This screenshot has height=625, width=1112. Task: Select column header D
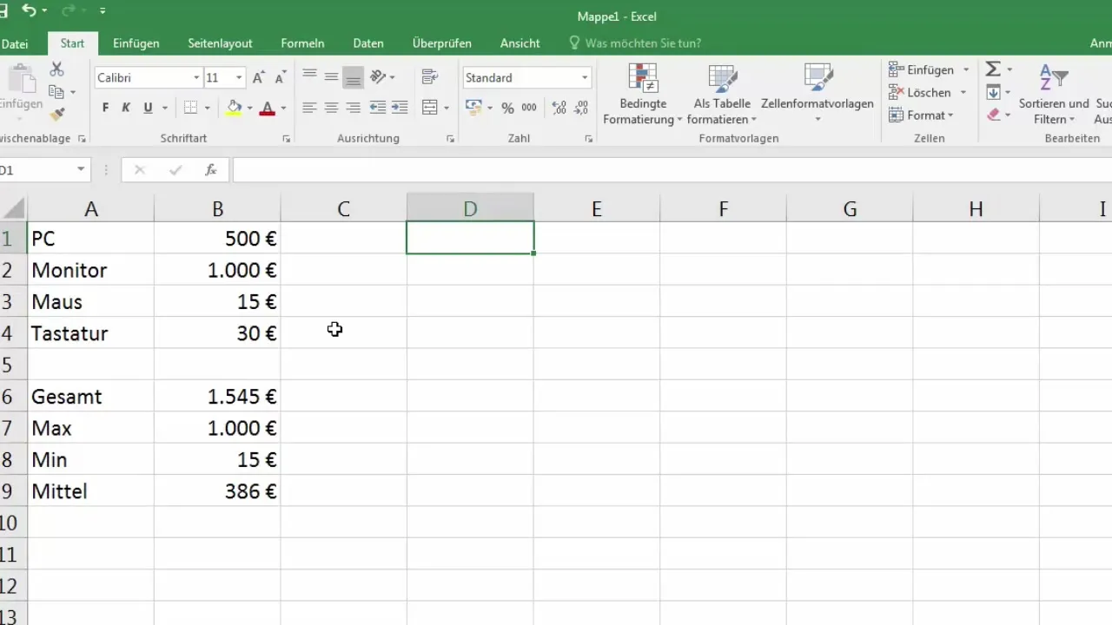[x=470, y=208]
